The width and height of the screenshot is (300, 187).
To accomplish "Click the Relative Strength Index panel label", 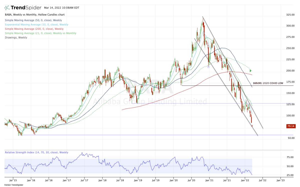I will pos(36,152).
